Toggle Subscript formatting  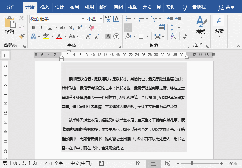click(72, 27)
